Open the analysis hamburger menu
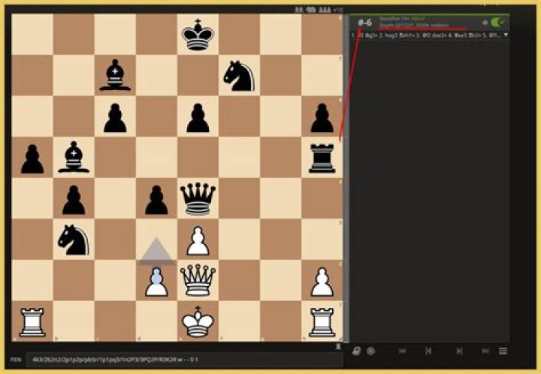Viewport: 541px width, 374px height. (503, 351)
